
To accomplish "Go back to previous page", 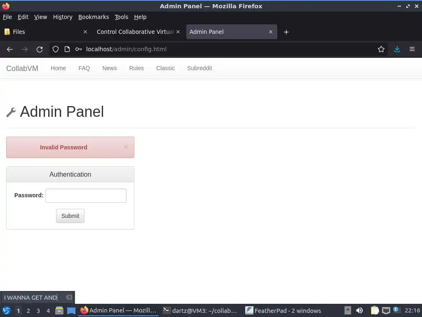I will (10, 50).
